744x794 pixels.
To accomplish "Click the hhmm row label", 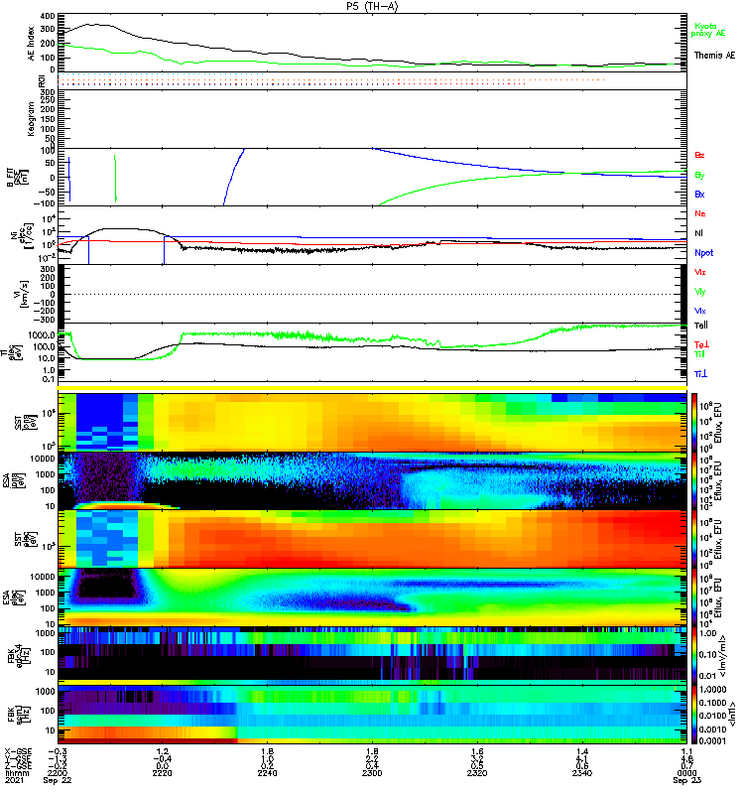I will click(17, 773).
